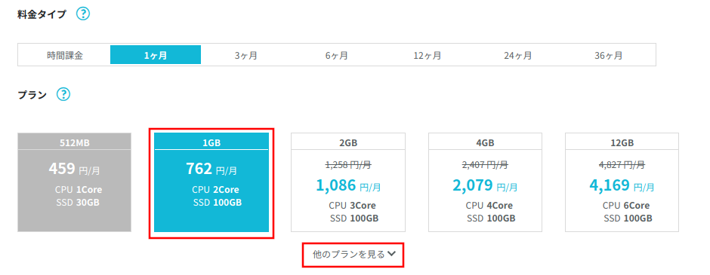
Task: Select the 512MB plan card
Action: [75, 182]
